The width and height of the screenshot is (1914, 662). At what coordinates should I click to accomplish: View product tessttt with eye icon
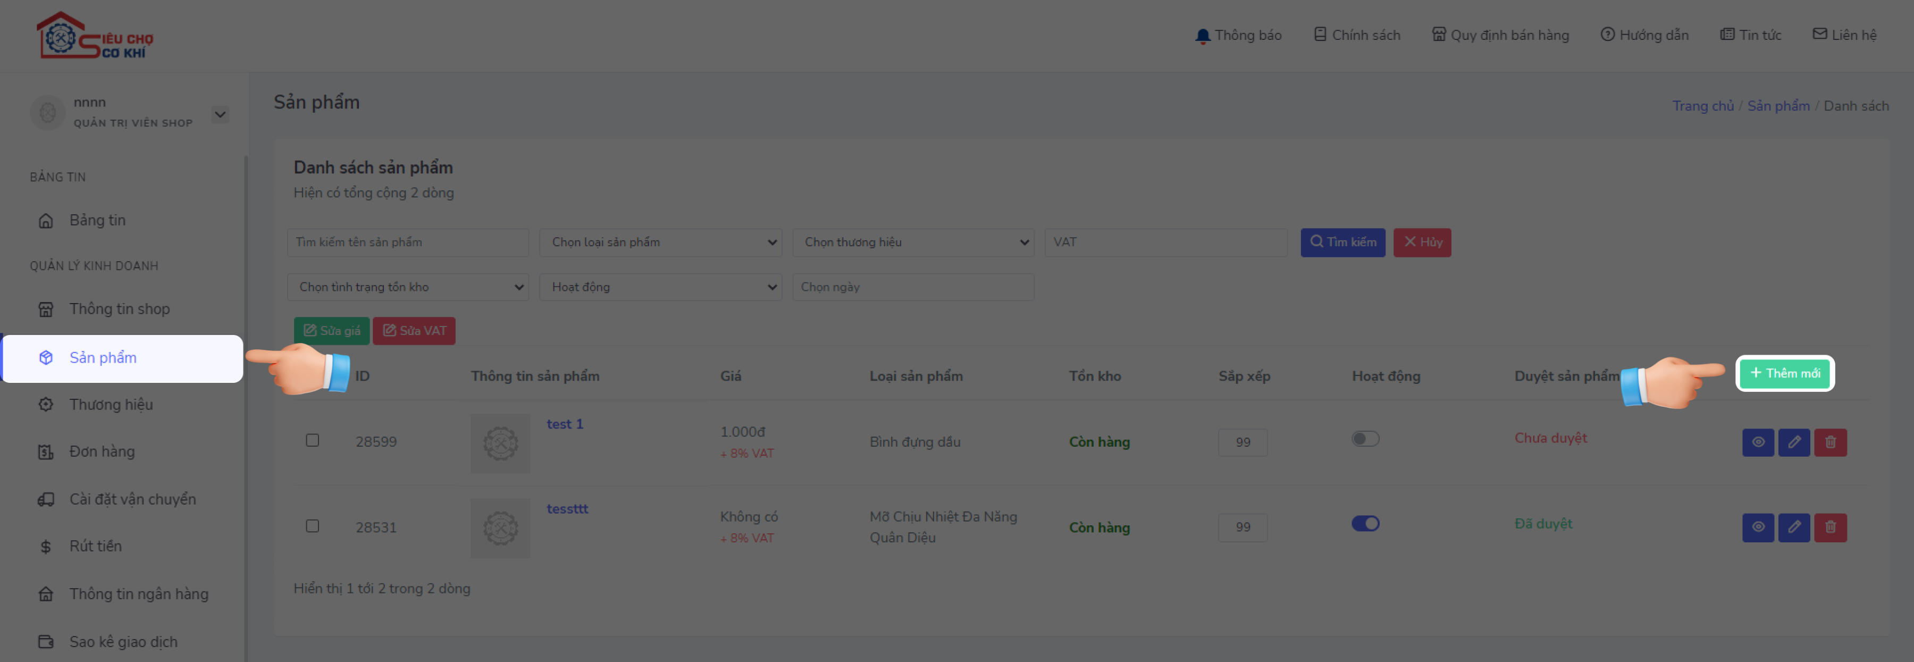click(x=1758, y=527)
